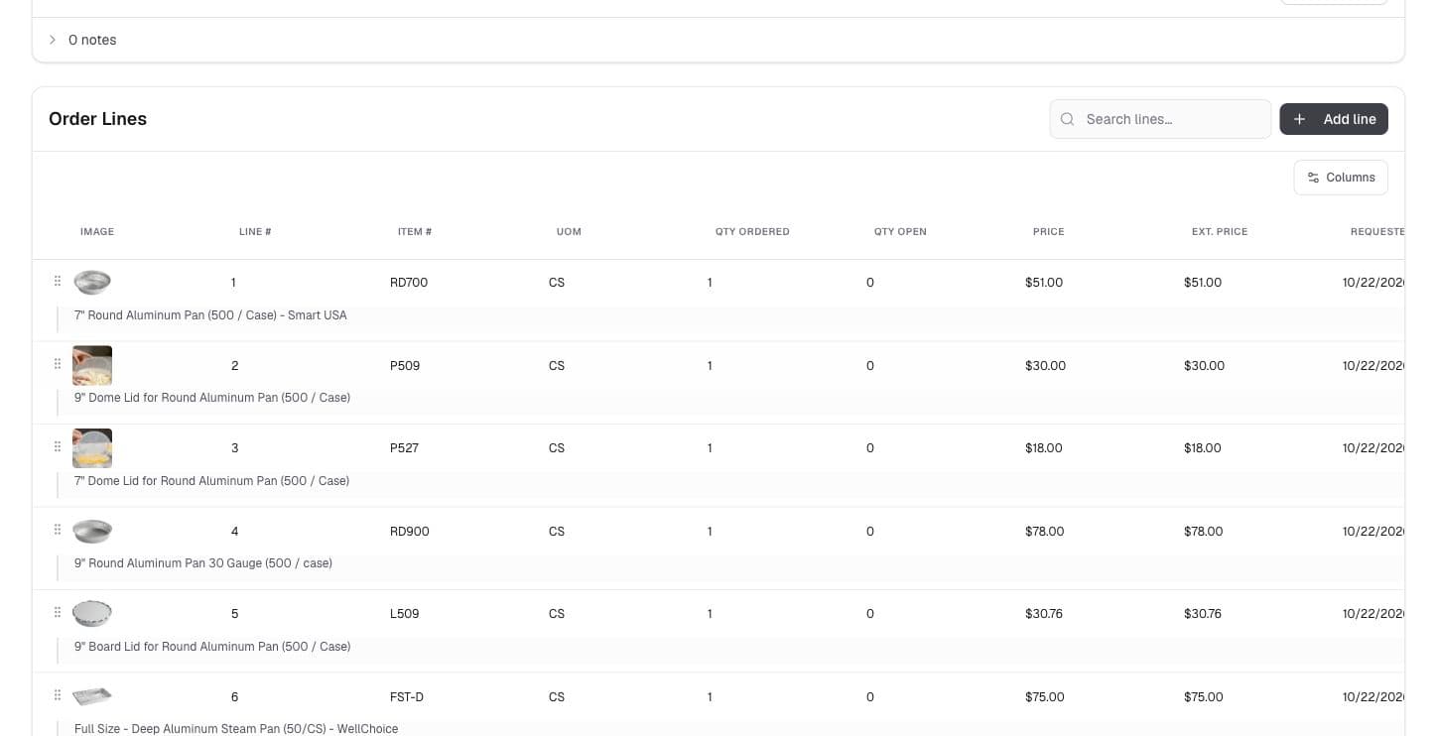Image resolution: width=1437 pixels, height=736 pixels.
Task: Click the 0 notes label
Action: tap(92, 40)
